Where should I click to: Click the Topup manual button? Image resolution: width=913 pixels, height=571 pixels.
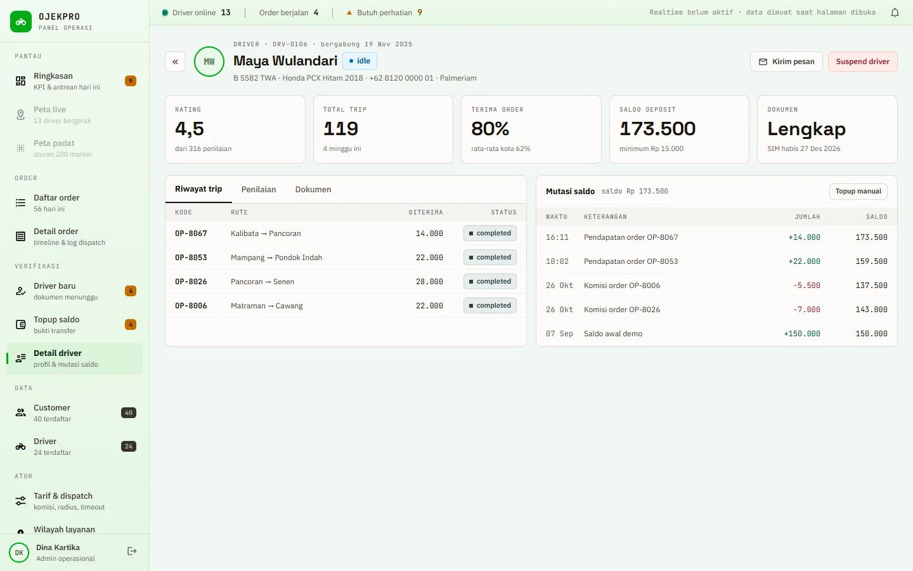(858, 192)
